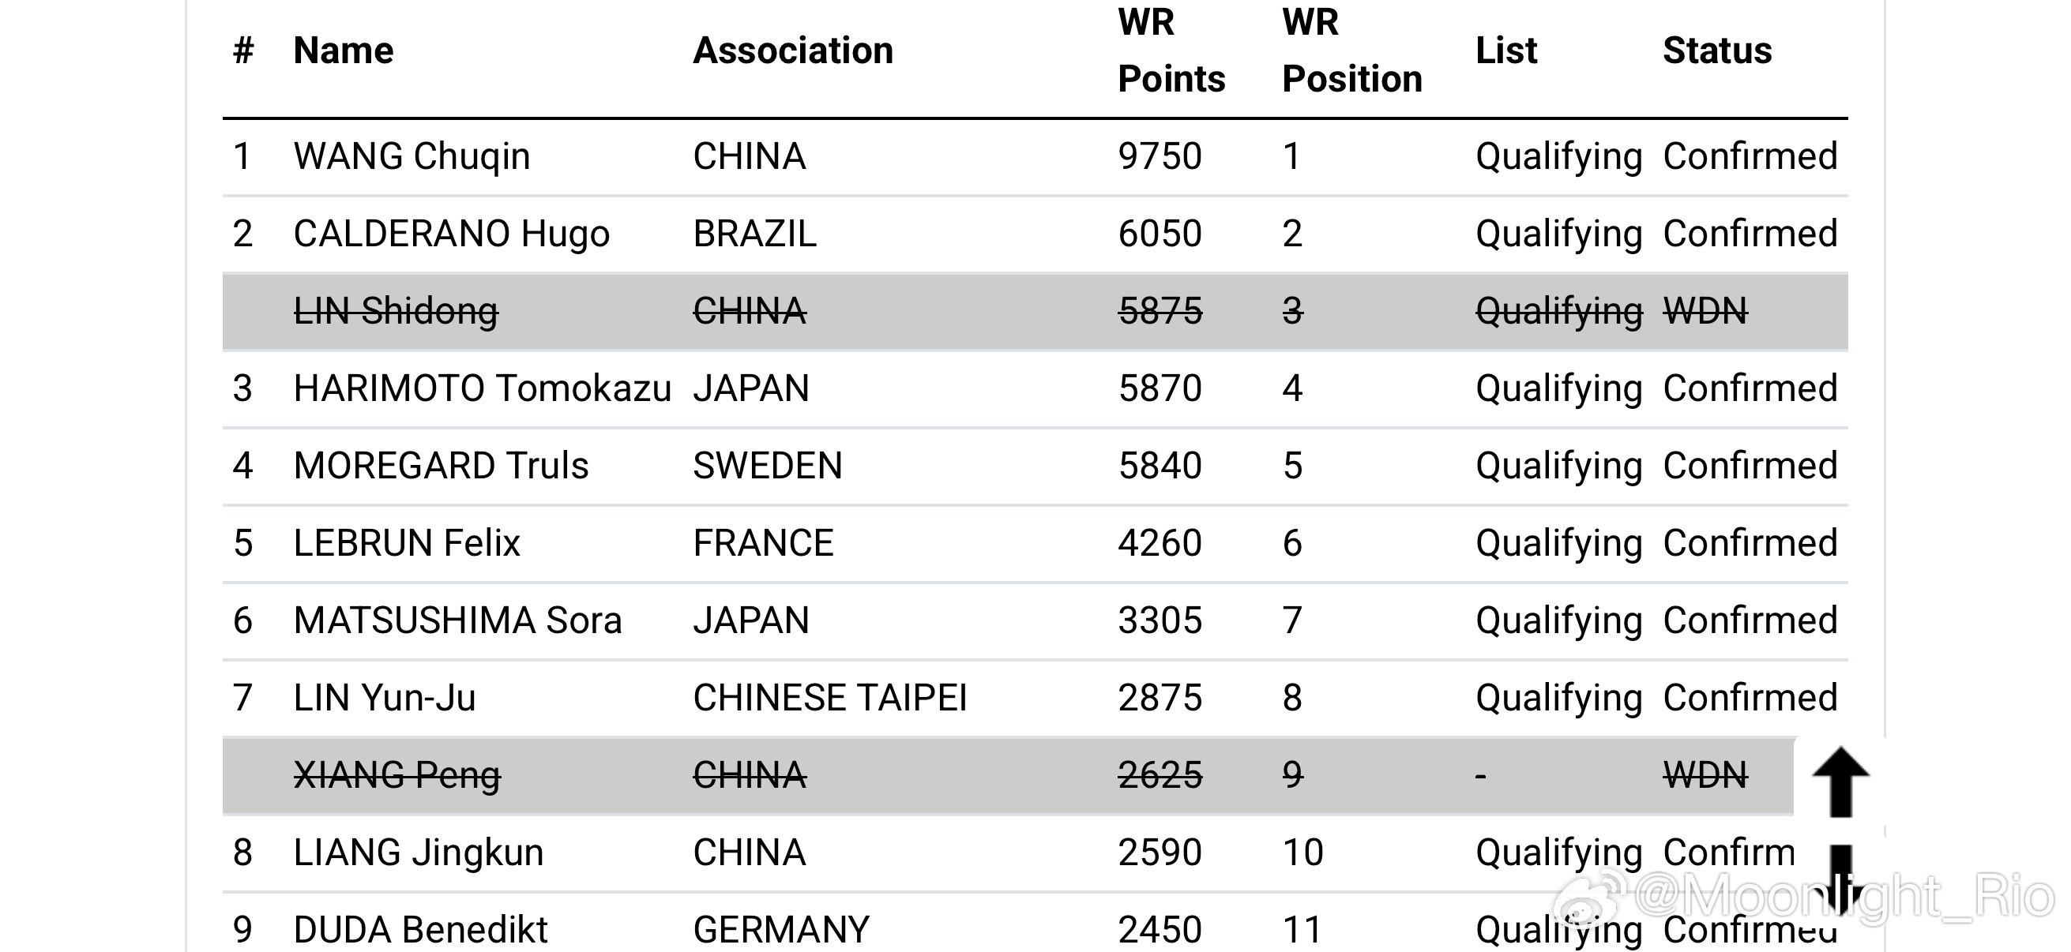Select player CALDERANO Hugo

click(x=451, y=234)
